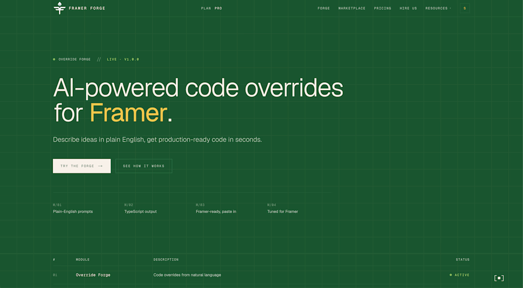The height and width of the screenshot is (288, 523).
Task: Click the See How It Works button
Action: click(x=144, y=166)
